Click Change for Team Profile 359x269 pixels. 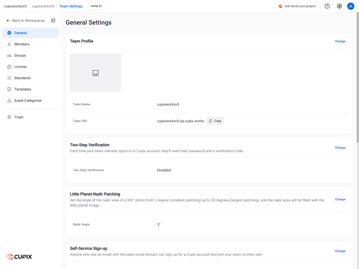click(x=340, y=41)
